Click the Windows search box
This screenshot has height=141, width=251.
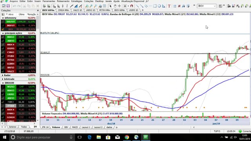(x=41, y=137)
